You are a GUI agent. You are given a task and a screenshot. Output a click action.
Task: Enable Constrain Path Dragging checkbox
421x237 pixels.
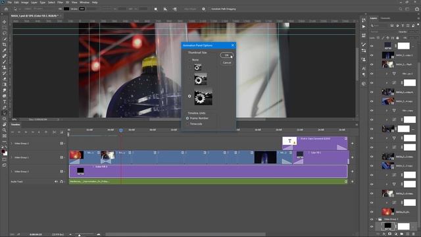point(209,9)
